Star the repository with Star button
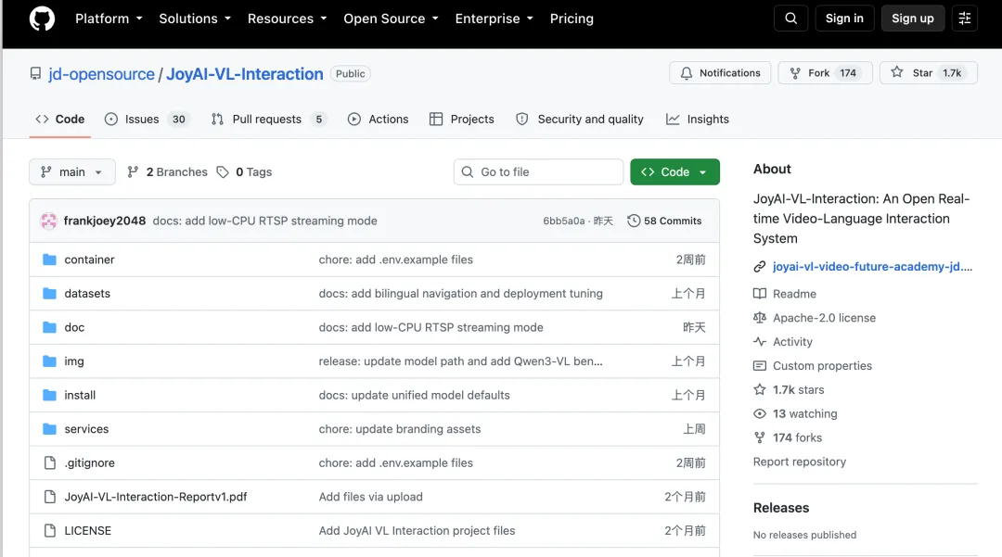Viewport: 1002px width, 557px height. [x=929, y=72]
